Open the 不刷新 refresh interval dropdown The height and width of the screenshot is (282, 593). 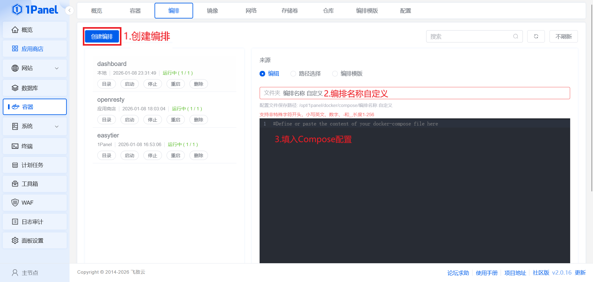[x=563, y=36]
